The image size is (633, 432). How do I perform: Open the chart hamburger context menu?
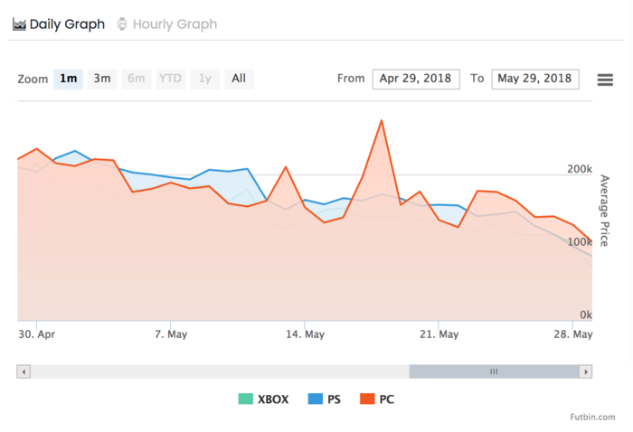pyautogui.click(x=606, y=80)
